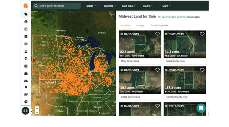This screenshot has height=127, width=229.
Task: Open the calendar sidebar icon
Action: [26, 29]
